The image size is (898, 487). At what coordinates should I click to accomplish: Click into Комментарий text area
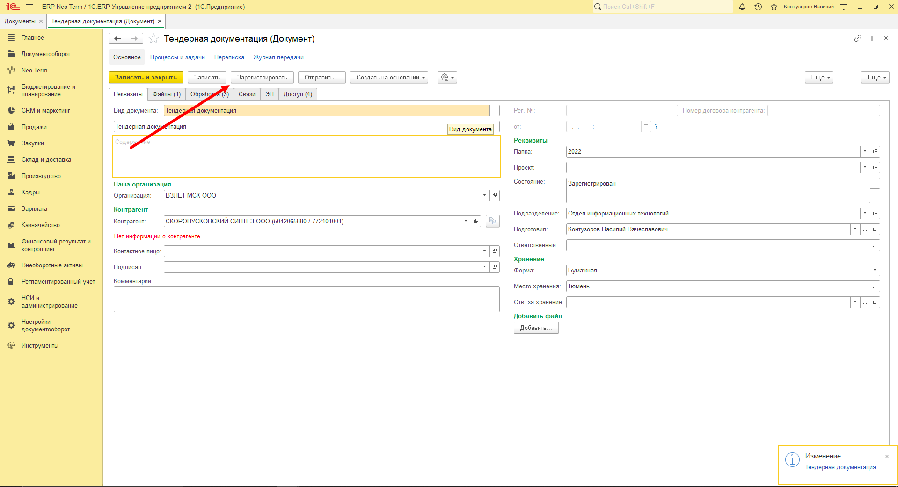(x=307, y=299)
